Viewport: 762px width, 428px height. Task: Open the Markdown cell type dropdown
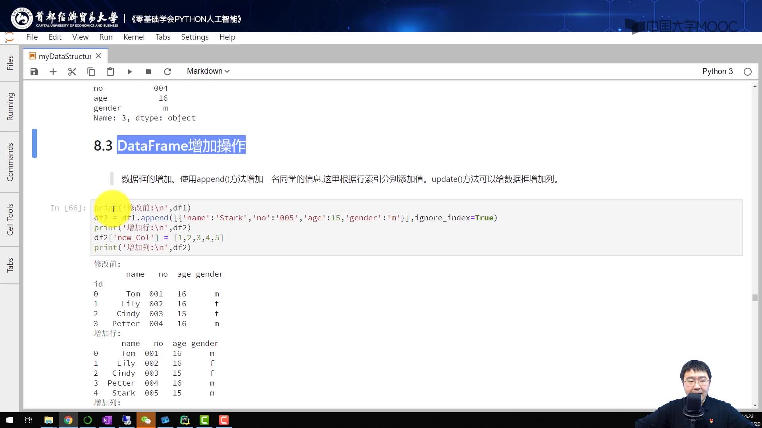tap(208, 71)
